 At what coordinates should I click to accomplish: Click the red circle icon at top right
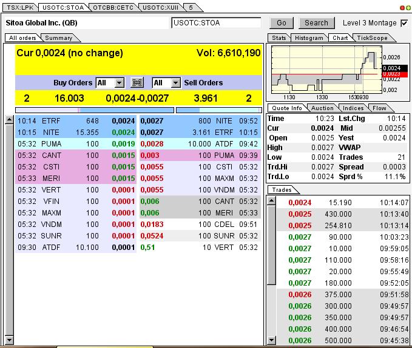(402, 7)
